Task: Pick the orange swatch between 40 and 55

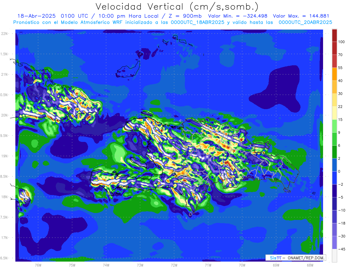Action: (334, 74)
